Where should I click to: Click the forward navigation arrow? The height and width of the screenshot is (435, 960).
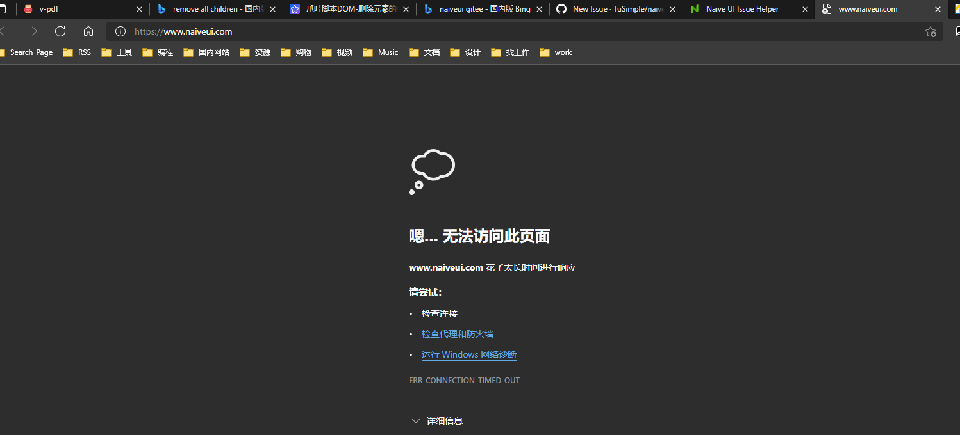31,31
